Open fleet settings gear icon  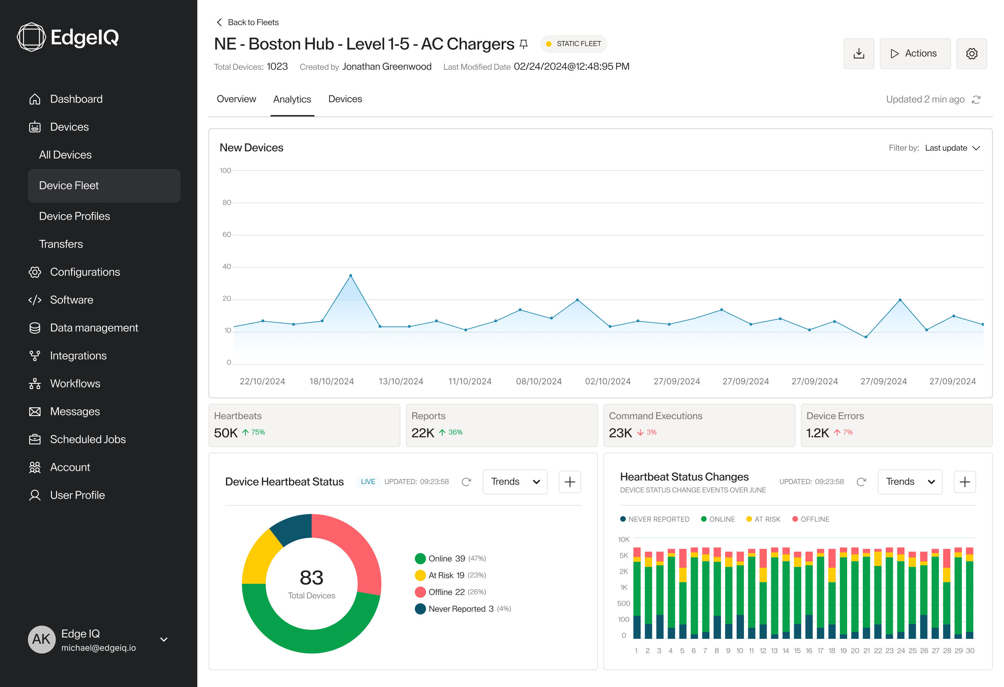pos(971,54)
